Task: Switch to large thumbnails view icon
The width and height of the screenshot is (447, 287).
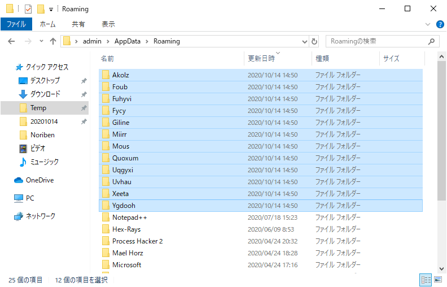Action: 438,279
